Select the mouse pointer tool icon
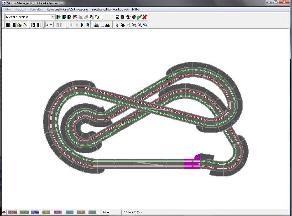The image size is (292, 216). pos(117,25)
